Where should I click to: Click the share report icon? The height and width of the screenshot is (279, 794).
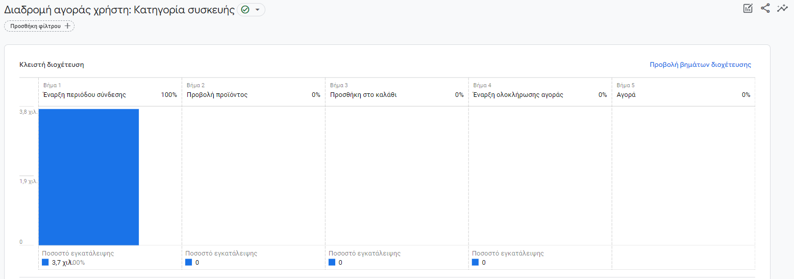tap(765, 8)
